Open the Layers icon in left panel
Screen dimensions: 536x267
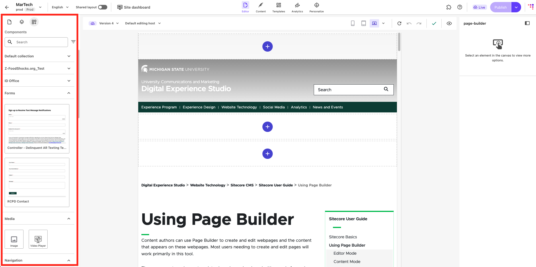[x=22, y=22]
